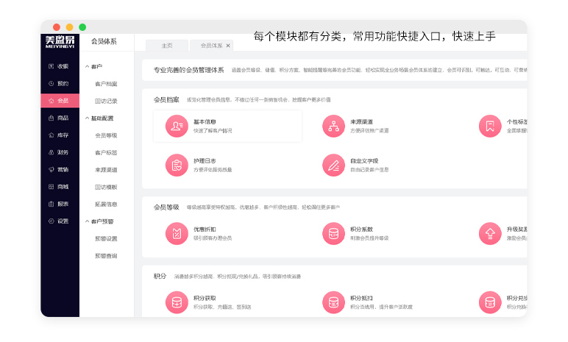
Task: Click the 会员等级 section heading in main area
Action: pos(166,207)
